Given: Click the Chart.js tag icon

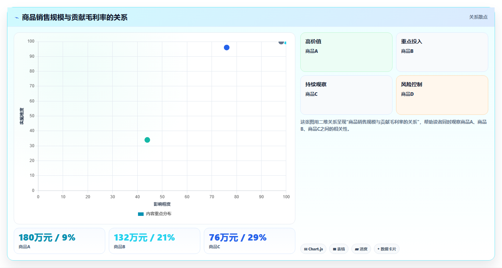Looking at the screenshot, I should click(306, 249).
